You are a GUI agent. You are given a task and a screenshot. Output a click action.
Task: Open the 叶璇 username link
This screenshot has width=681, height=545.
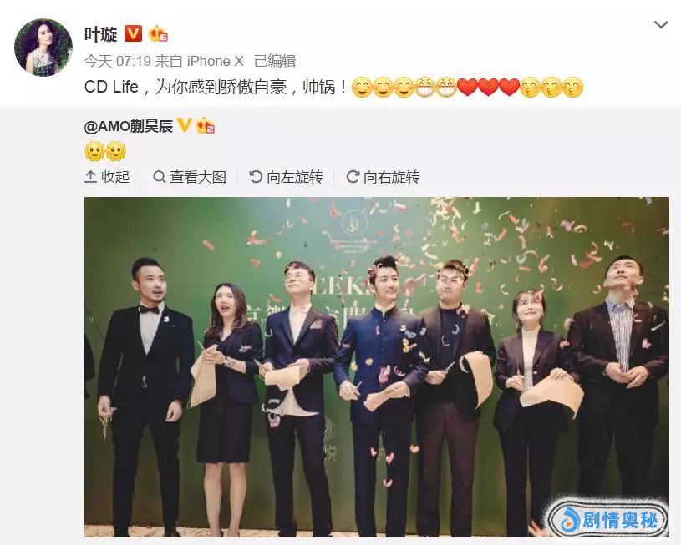101,34
